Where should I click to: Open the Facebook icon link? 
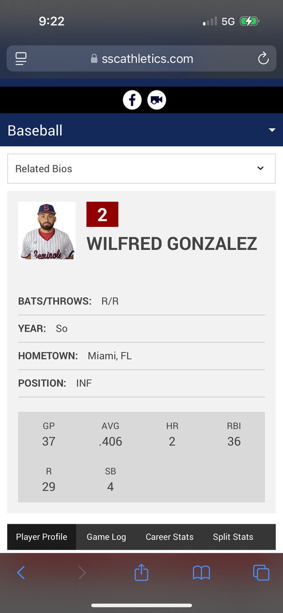132,100
